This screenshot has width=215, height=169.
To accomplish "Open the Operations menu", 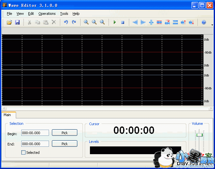I will pos(47,14).
